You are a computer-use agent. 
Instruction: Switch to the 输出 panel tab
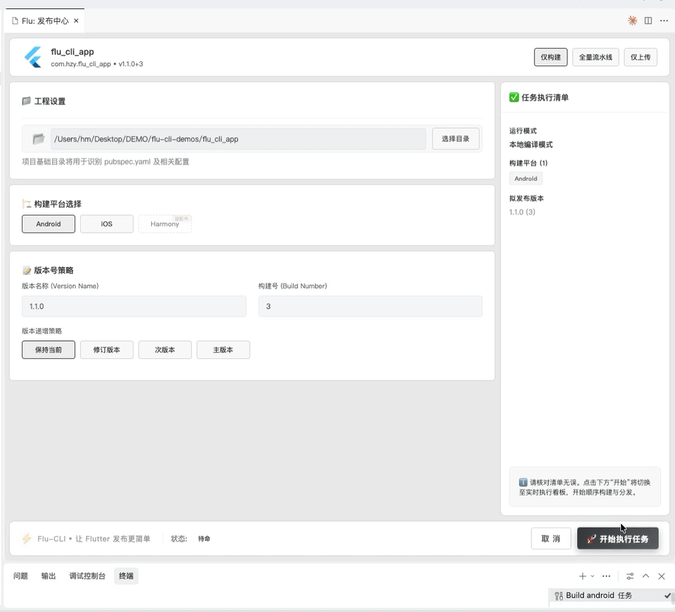coord(49,576)
